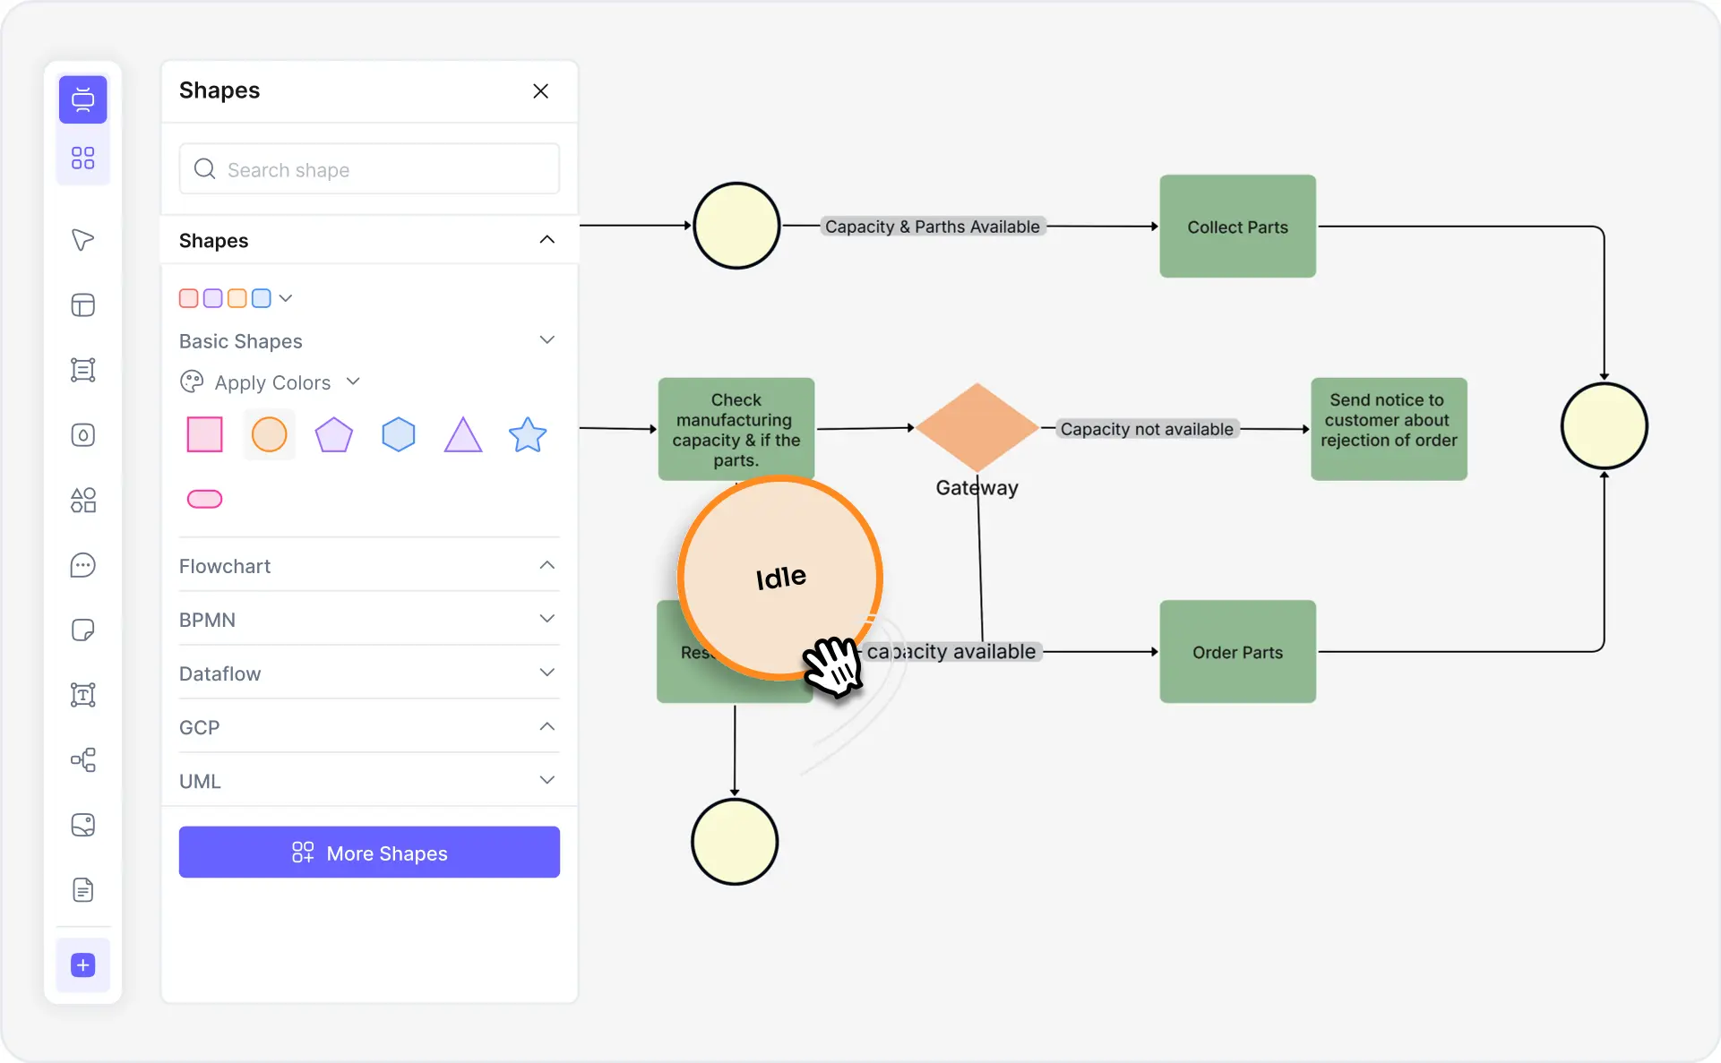Select the image insertion tool
Viewport: 1721px width, 1063px height.
(x=83, y=825)
